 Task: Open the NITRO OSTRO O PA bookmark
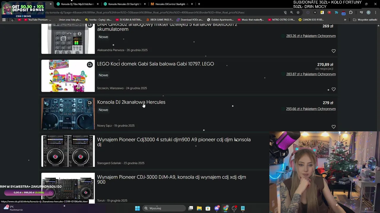(281, 20)
